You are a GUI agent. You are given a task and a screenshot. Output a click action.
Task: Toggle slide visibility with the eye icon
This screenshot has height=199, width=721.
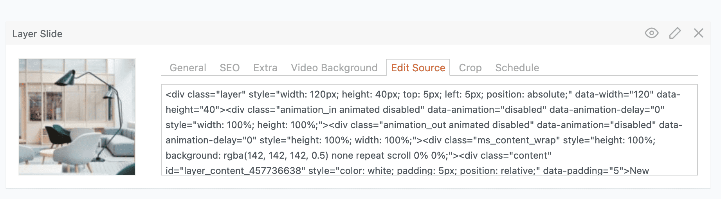coord(651,33)
